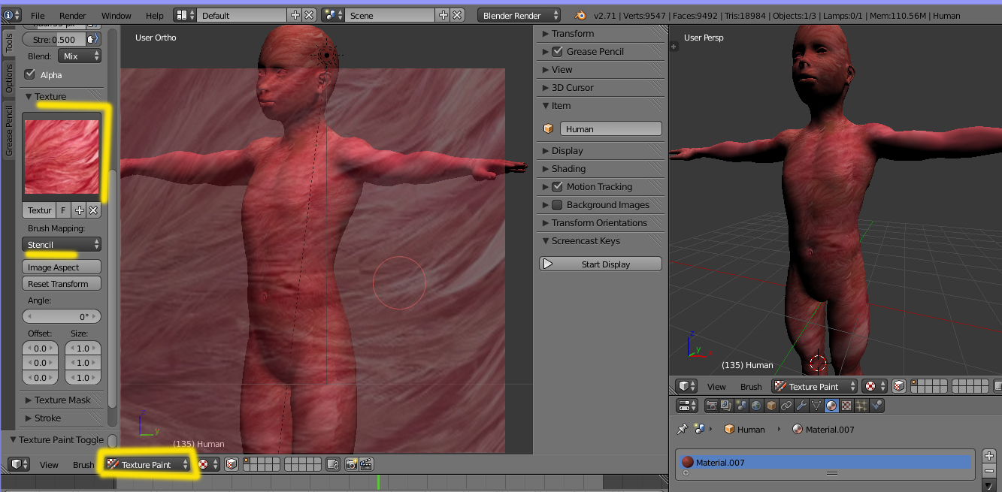Expand the Texture Mask panel
Viewport: 1002px width, 492px height.
62,400
